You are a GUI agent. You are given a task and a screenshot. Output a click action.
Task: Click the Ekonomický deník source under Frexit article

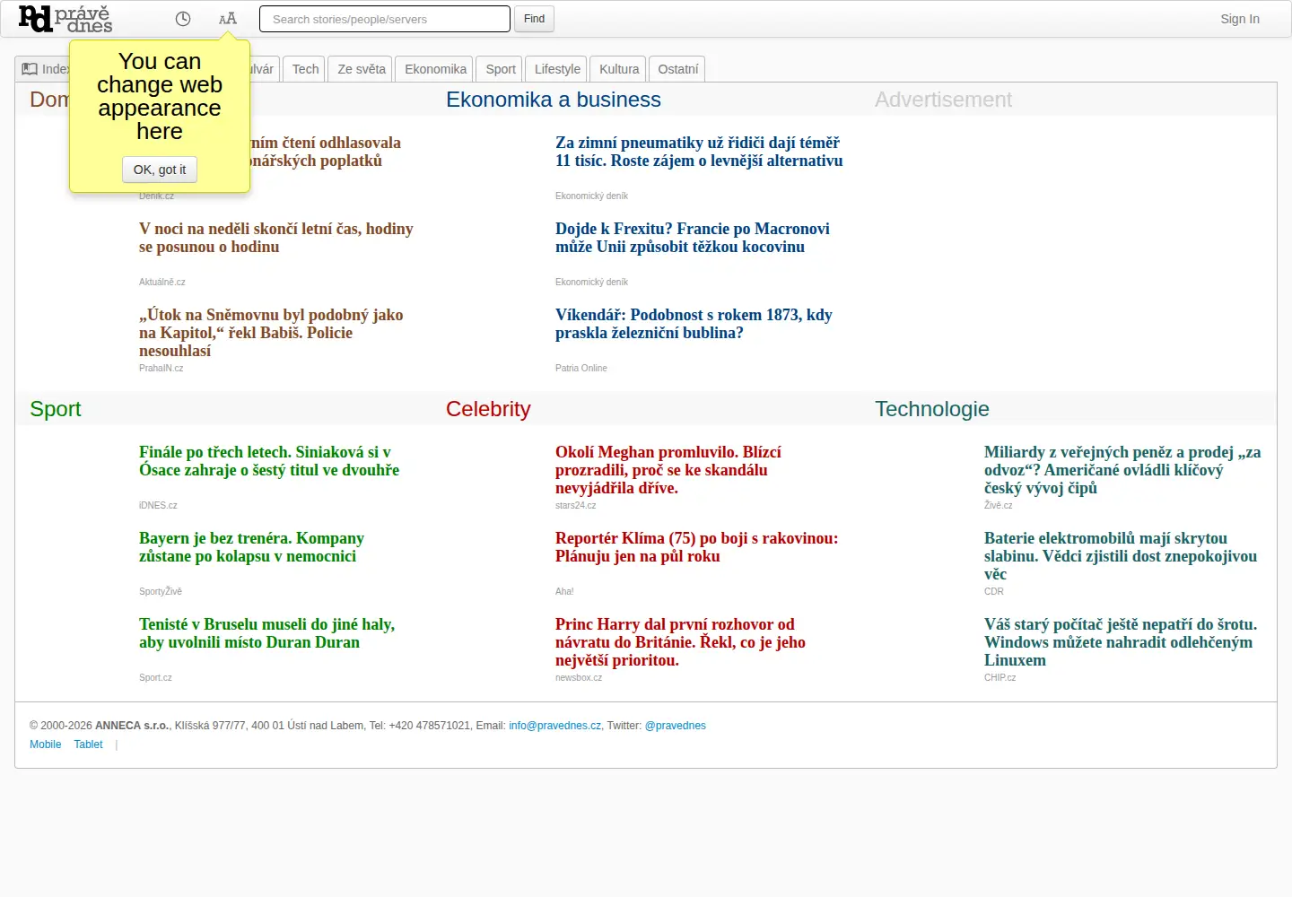click(591, 282)
